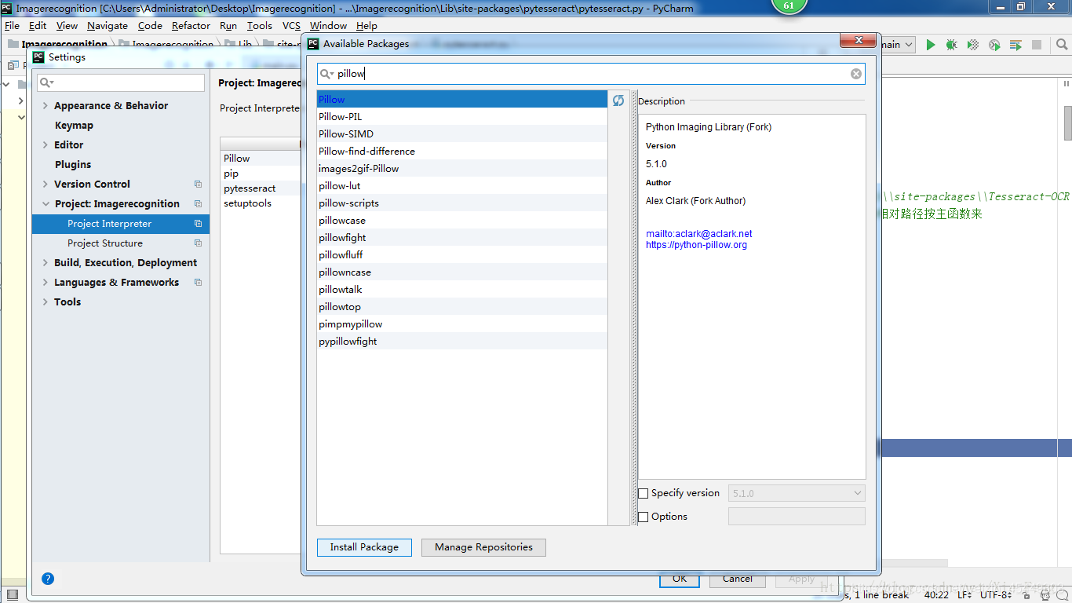Expand Build, Execution, Deployment node
1072x603 pixels.
pos(46,263)
